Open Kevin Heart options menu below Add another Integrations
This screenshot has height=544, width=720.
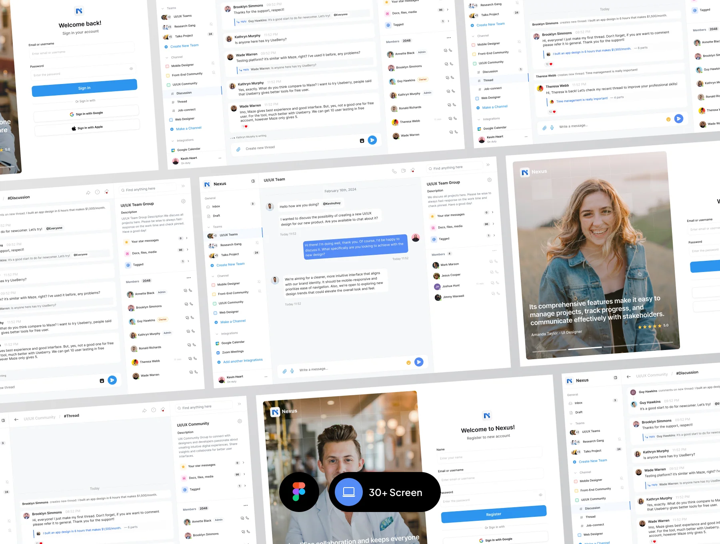click(x=266, y=376)
